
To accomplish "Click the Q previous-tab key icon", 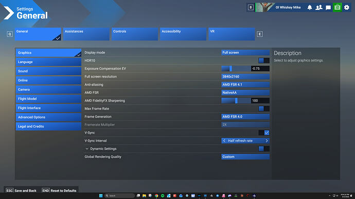I will click(9, 34).
